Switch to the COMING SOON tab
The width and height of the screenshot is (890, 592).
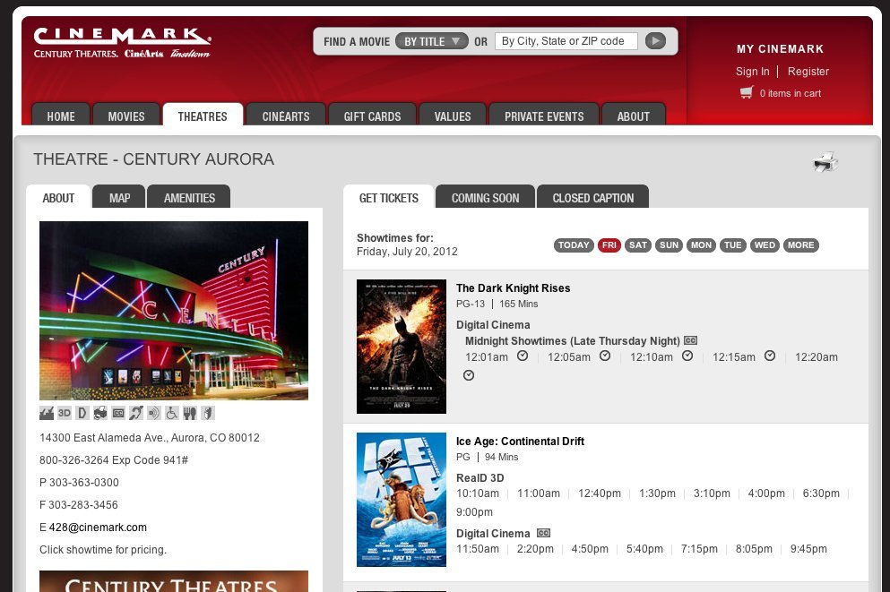(485, 197)
